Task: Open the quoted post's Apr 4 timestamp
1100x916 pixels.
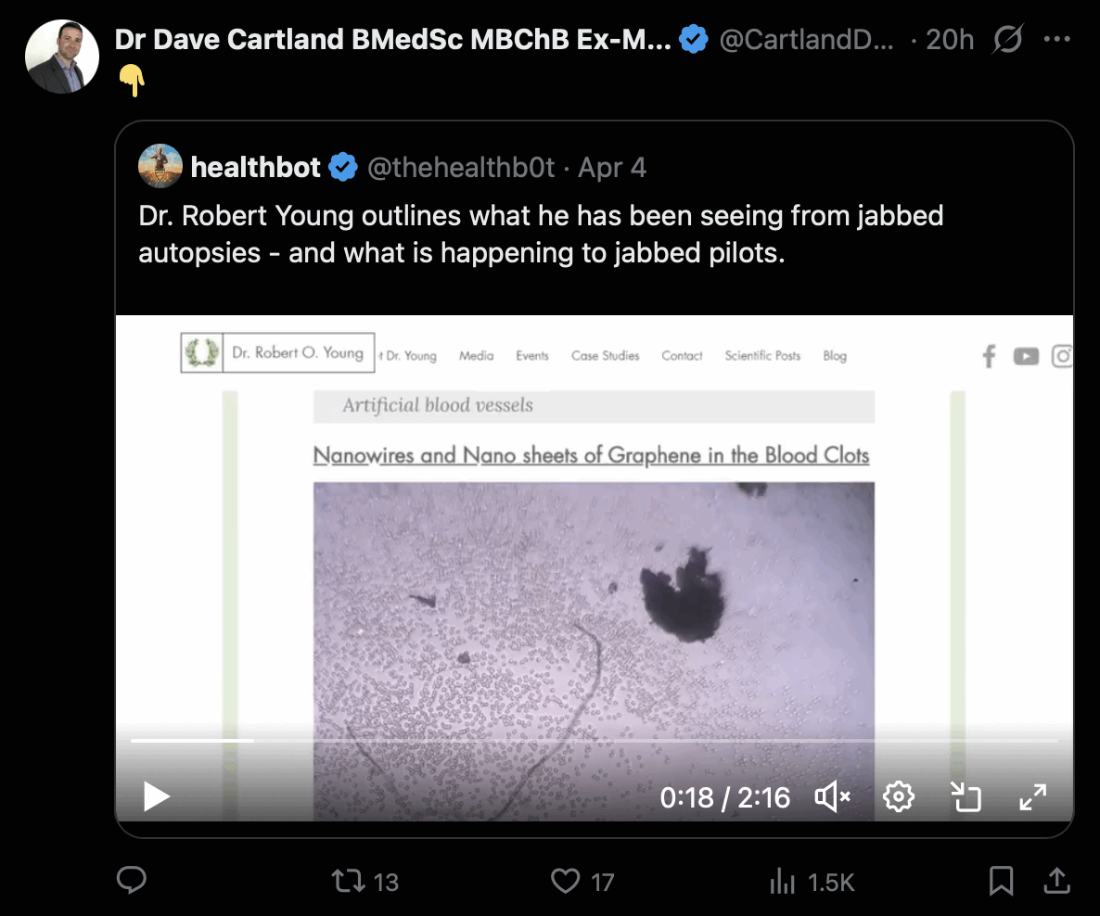Action: (x=612, y=168)
